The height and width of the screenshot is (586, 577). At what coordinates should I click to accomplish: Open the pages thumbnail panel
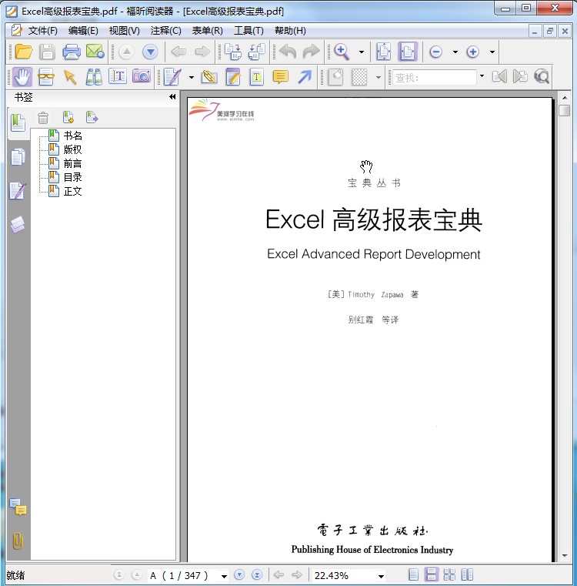click(x=18, y=157)
